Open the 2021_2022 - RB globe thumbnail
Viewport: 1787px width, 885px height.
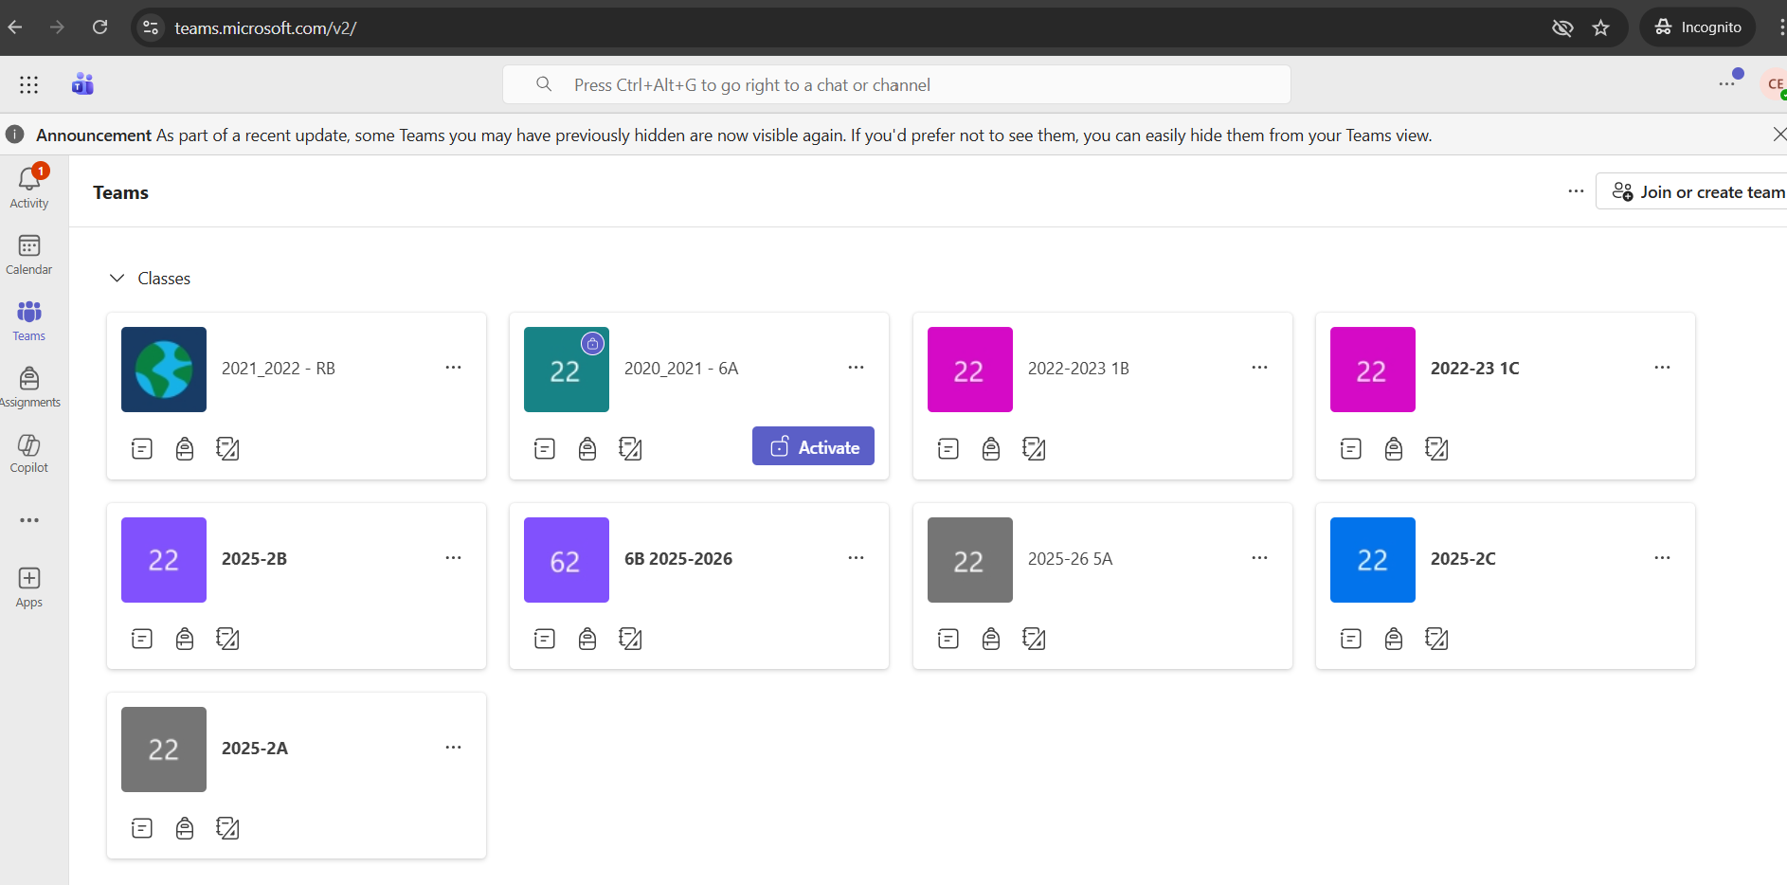(x=164, y=370)
